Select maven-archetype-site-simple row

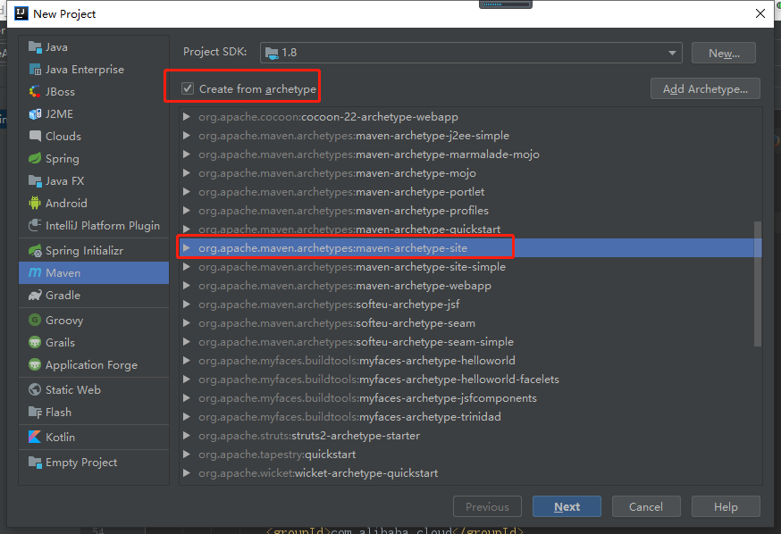pyautogui.click(x=470, y=267)
